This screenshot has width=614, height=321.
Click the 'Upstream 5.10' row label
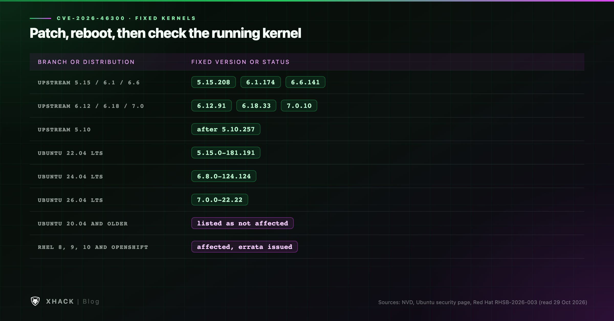point(64,130)
